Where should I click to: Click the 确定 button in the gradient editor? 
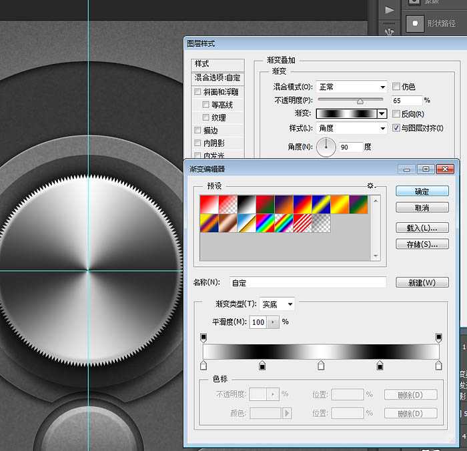[x=422, y=191]
